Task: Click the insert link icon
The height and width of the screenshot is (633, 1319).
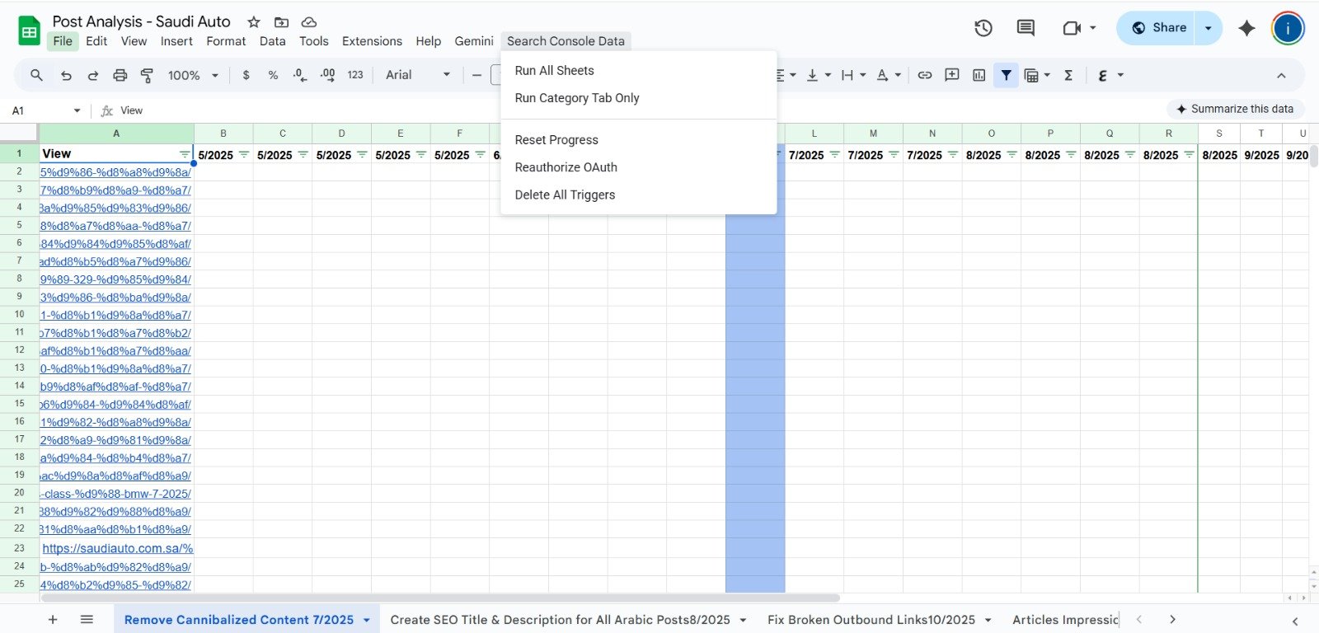Action: (x=925, y=75)
